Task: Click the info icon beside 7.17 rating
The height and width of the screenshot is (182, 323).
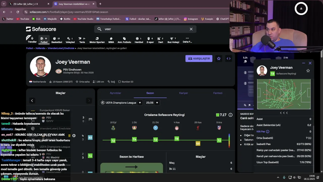Action: (230, 115)
